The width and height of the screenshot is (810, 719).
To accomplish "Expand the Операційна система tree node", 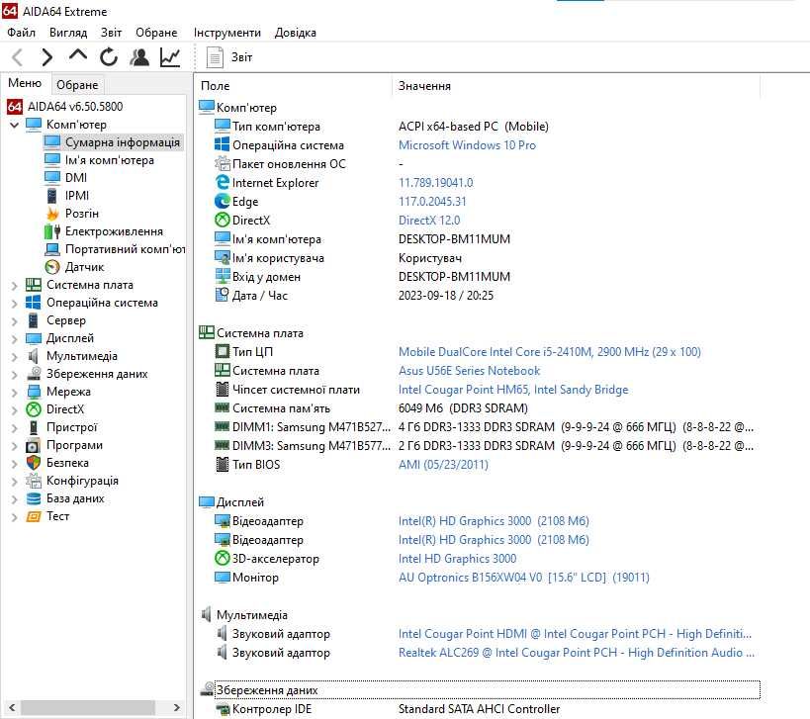I will 15,304.
